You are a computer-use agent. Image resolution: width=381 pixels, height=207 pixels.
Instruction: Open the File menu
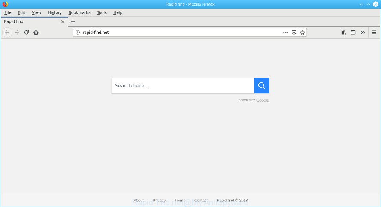tap(8, 12)
